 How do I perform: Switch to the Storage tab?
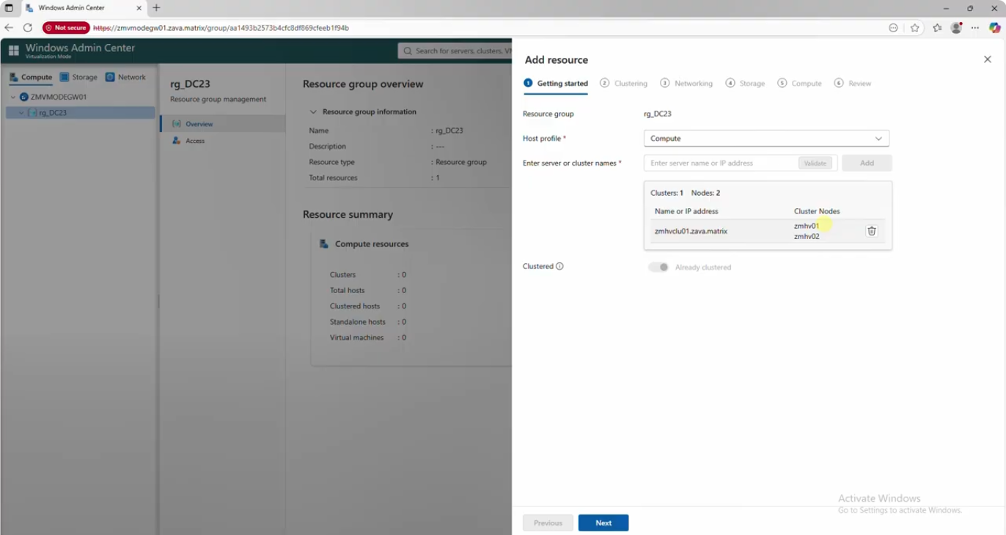click(78, 76)
